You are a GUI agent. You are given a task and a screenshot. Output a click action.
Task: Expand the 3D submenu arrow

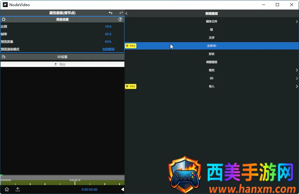[297, 78]
